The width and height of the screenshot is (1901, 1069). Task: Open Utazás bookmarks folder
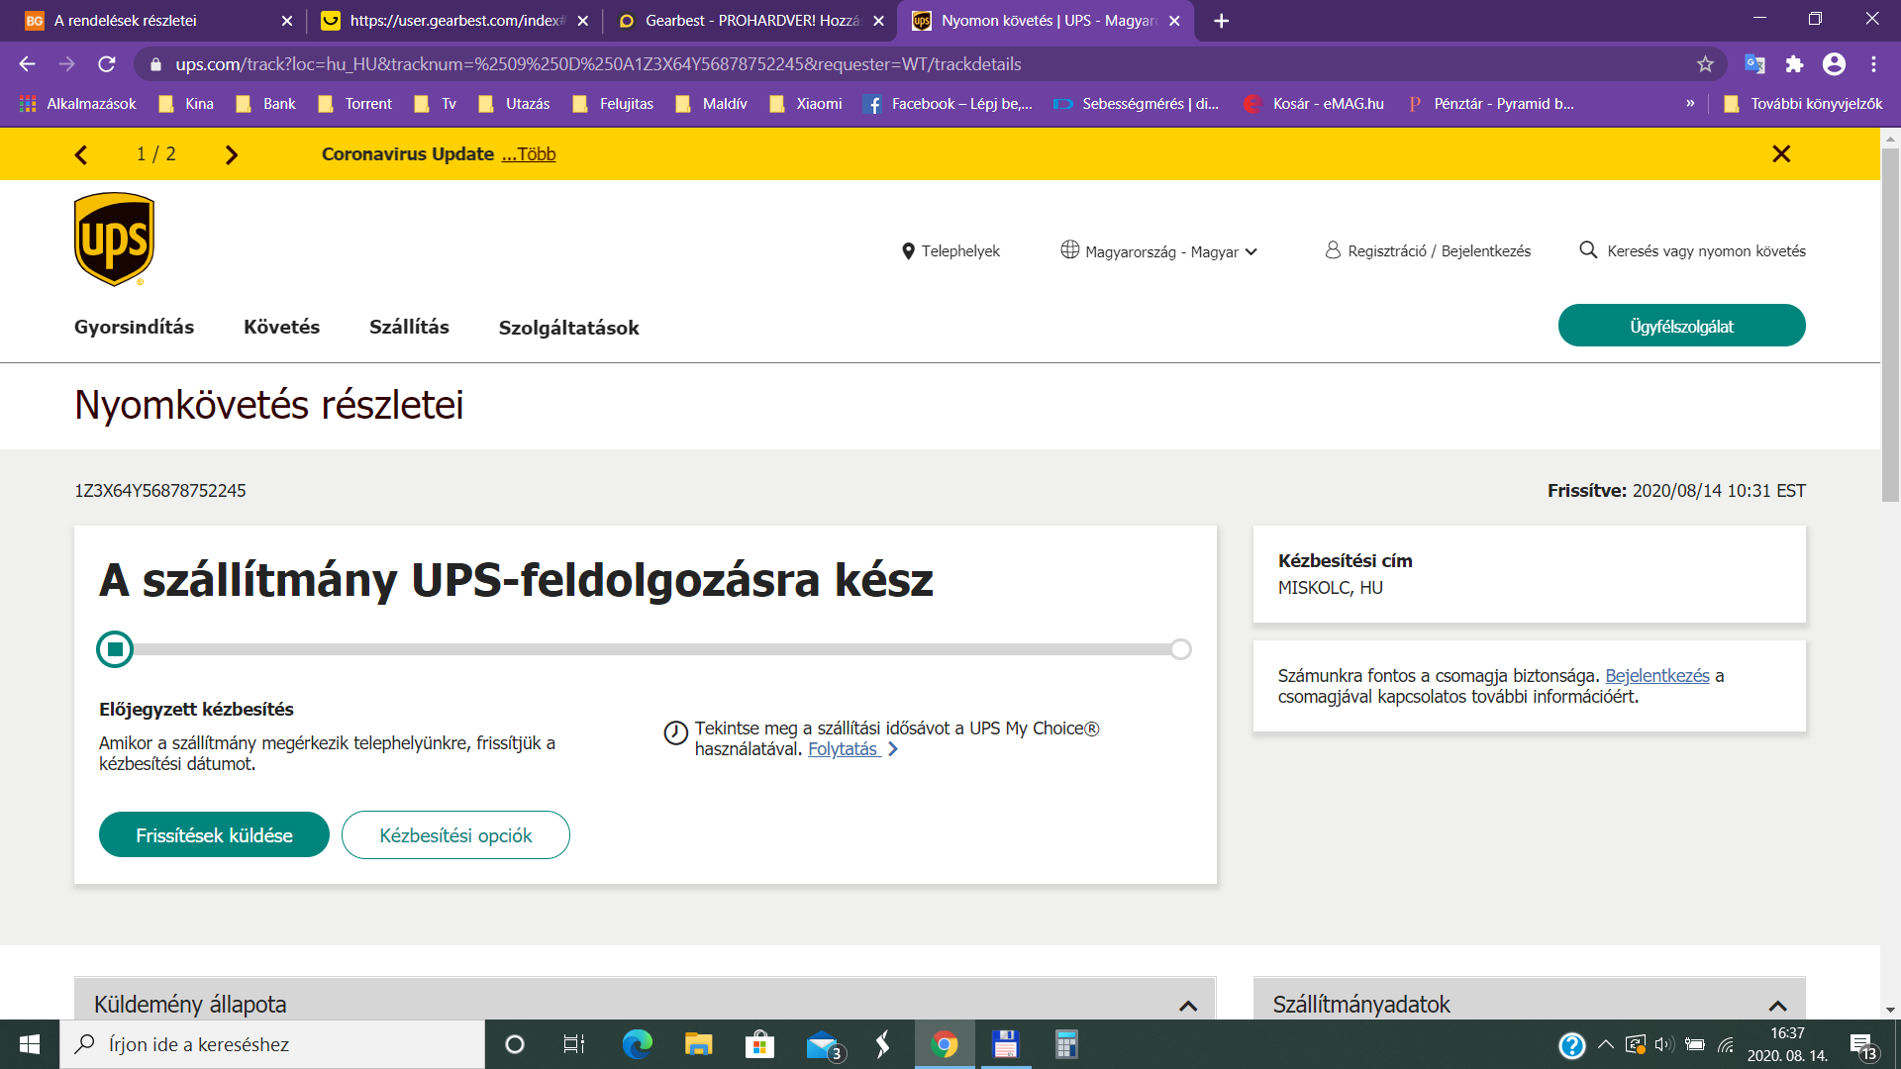[x=514, y=104]
